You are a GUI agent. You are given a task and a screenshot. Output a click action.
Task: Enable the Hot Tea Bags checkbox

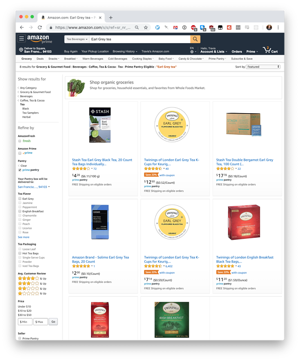click(x=20, y=253)
